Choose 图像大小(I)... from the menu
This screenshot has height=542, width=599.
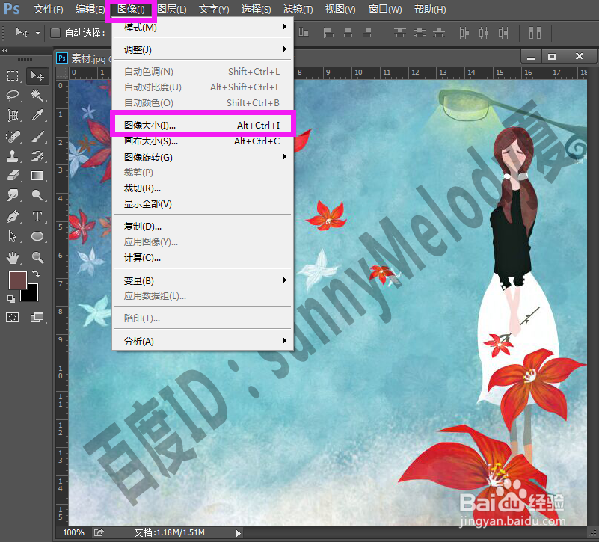click(x=203, y=126)
